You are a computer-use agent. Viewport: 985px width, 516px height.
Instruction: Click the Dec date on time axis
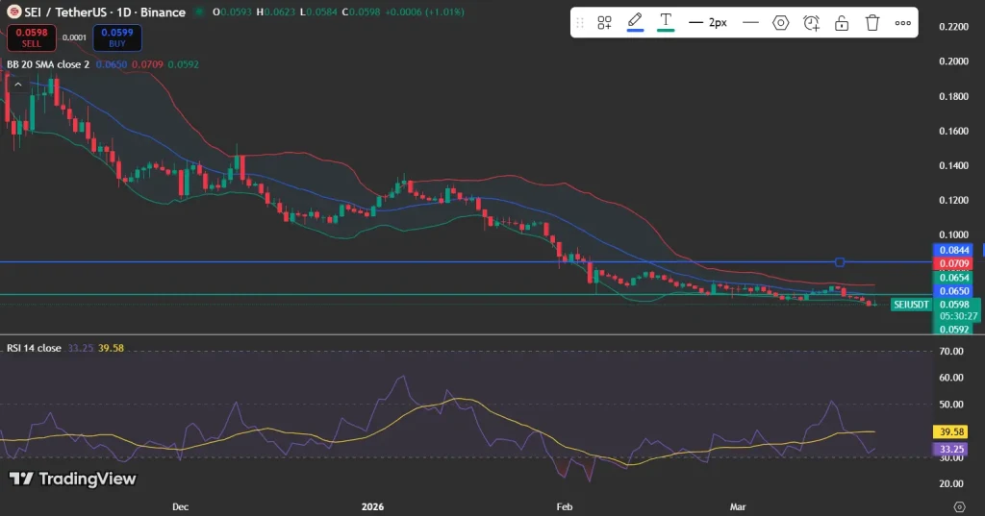pyautogui.click(x=180, y=506)
